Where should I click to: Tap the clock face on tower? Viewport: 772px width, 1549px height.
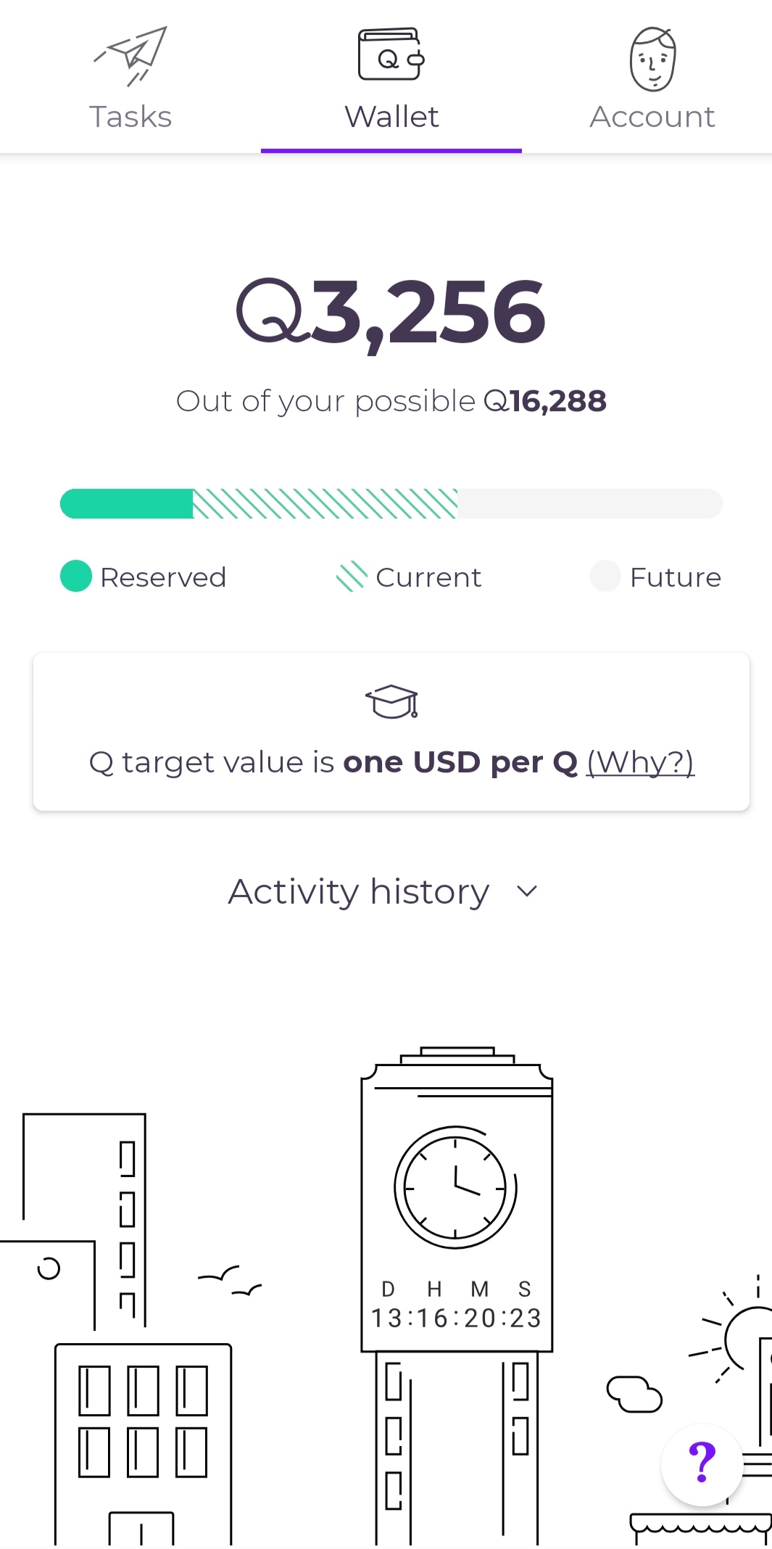[455, 1187]
